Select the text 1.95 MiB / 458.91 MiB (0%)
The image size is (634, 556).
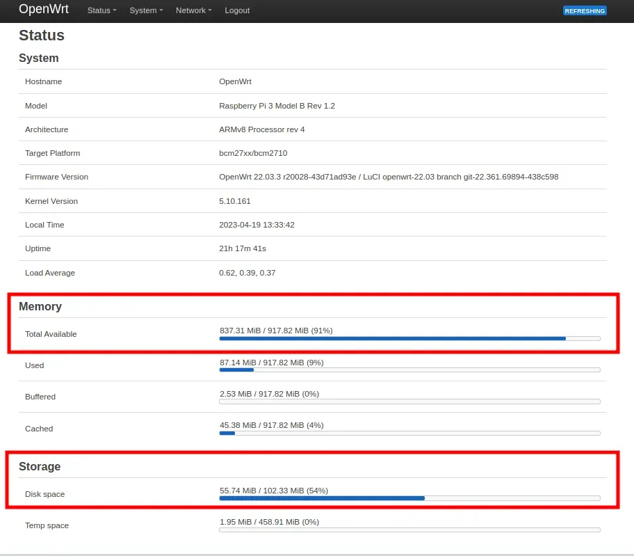click(269, 522)
